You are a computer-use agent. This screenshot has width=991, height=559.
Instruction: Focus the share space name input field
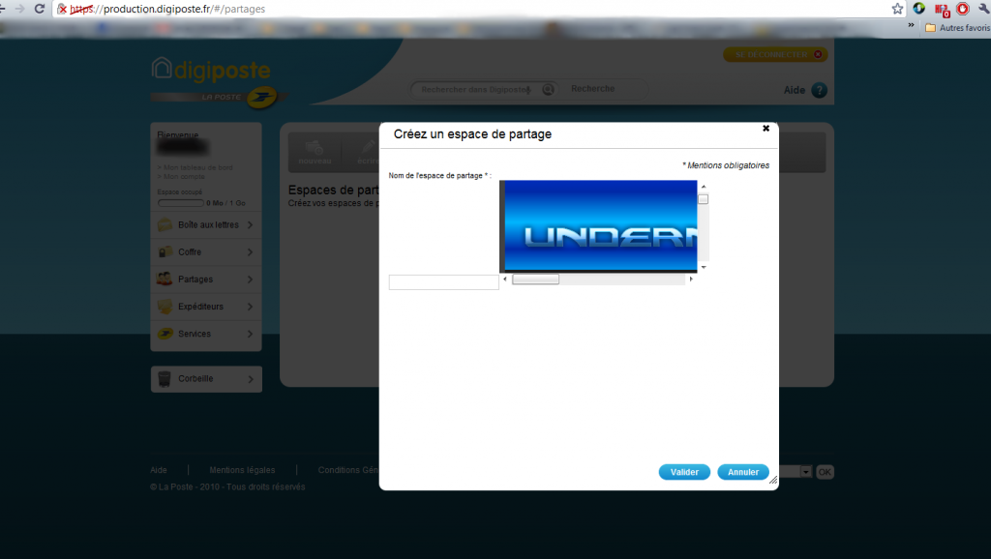click(x=443, y=282)
